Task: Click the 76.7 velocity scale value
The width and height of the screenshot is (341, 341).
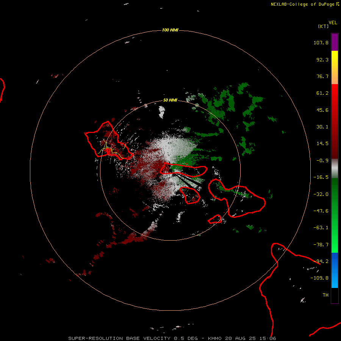Action: [x=322, y=76]
